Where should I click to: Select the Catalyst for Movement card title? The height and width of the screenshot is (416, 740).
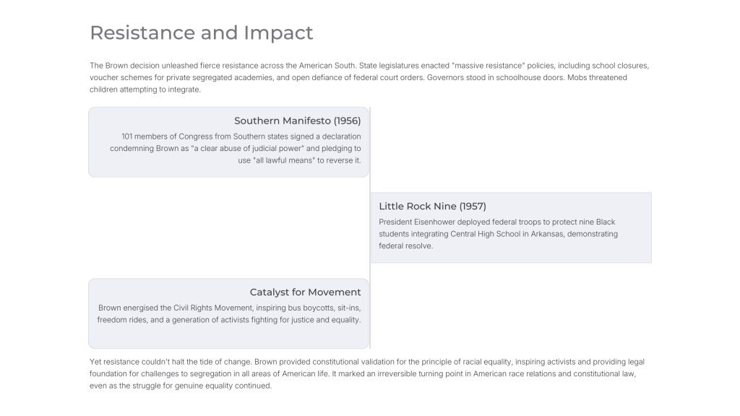point(306,292)
